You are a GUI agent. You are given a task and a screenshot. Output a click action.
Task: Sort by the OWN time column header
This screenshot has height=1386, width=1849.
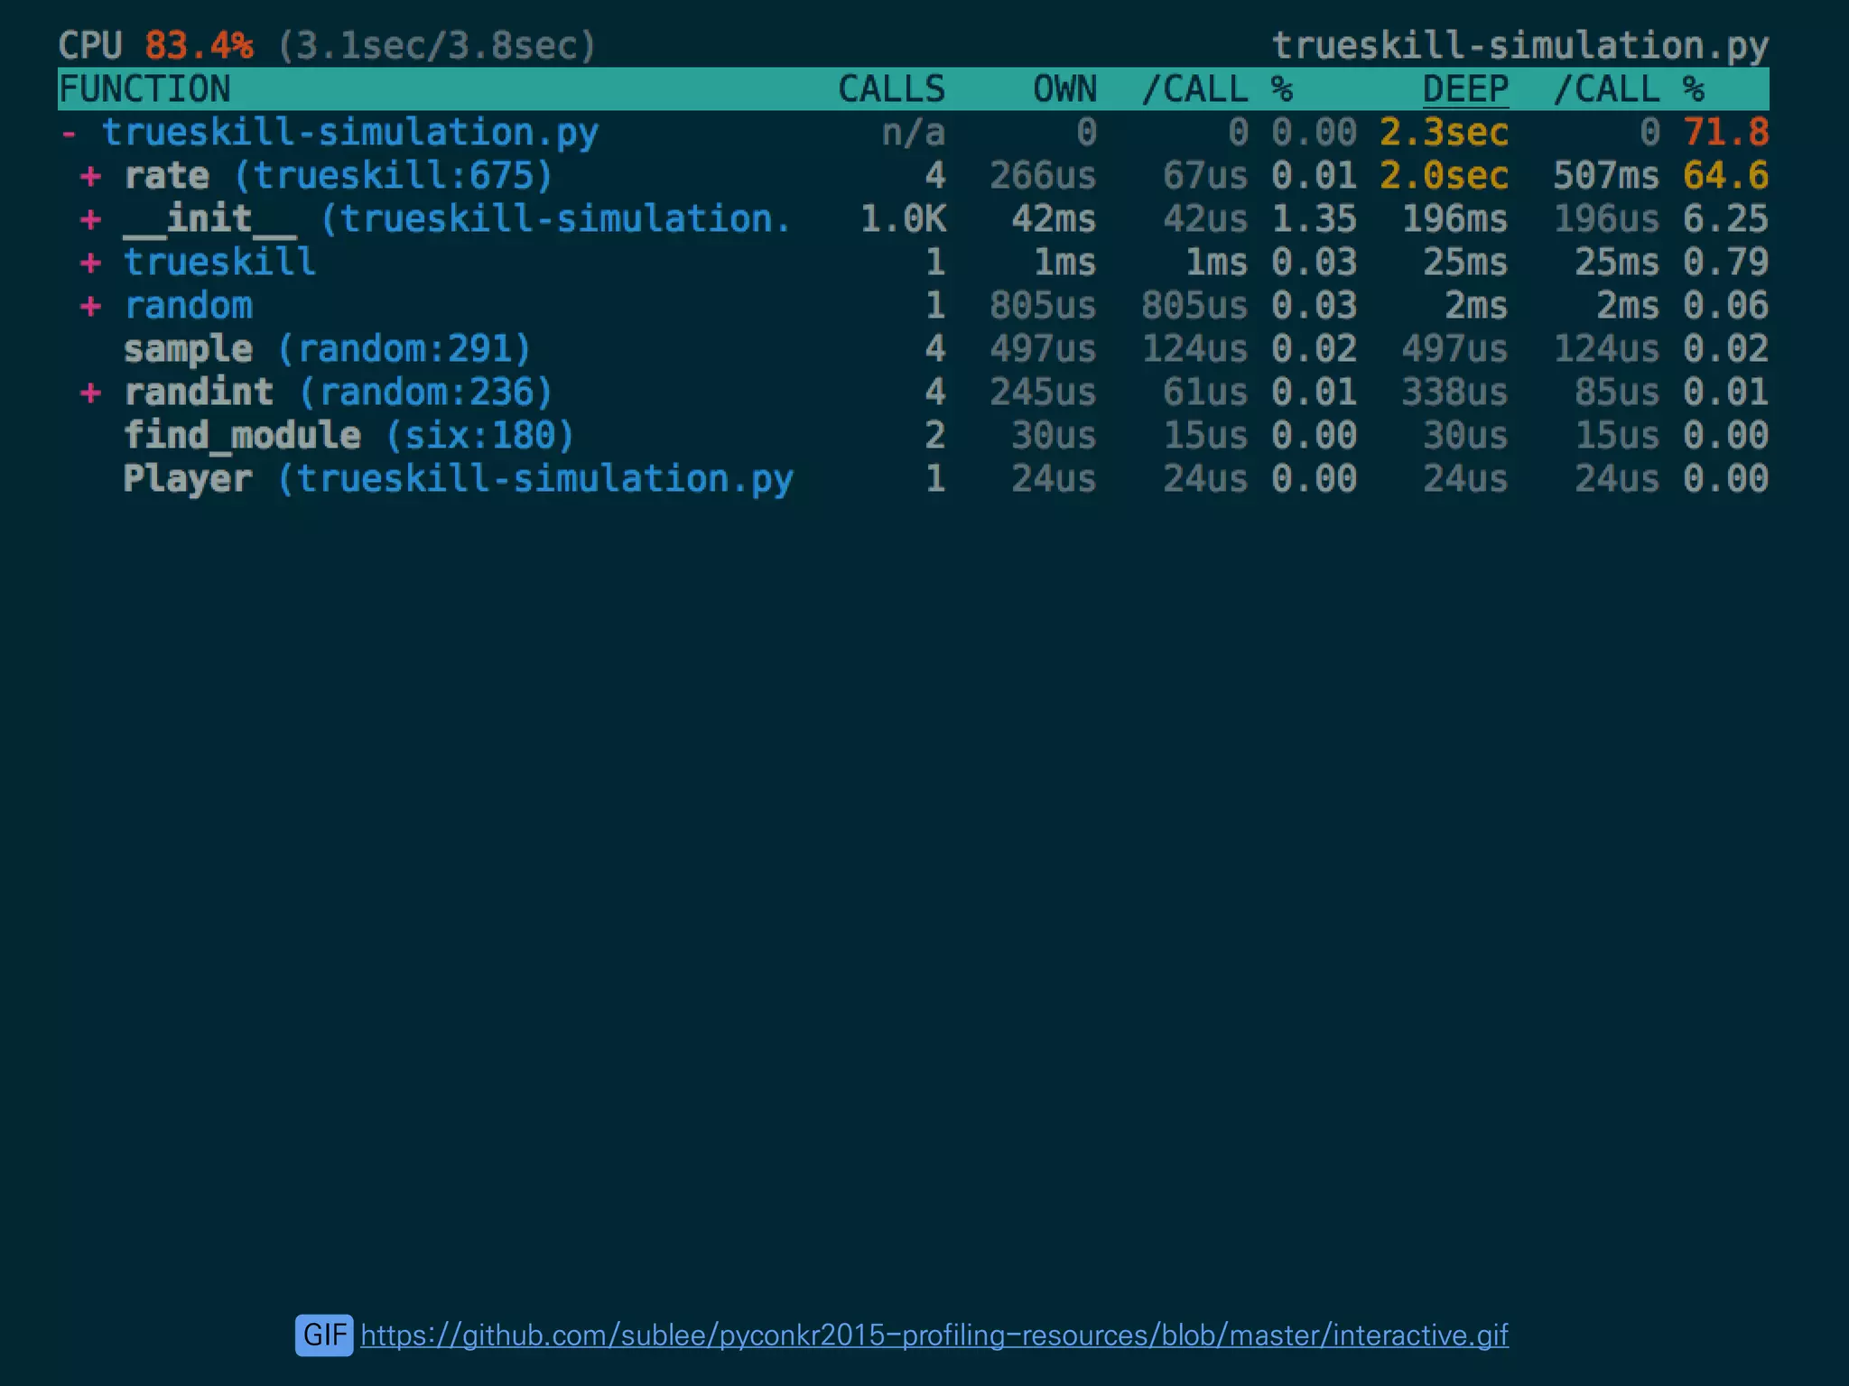click(x=1064, y=89)
